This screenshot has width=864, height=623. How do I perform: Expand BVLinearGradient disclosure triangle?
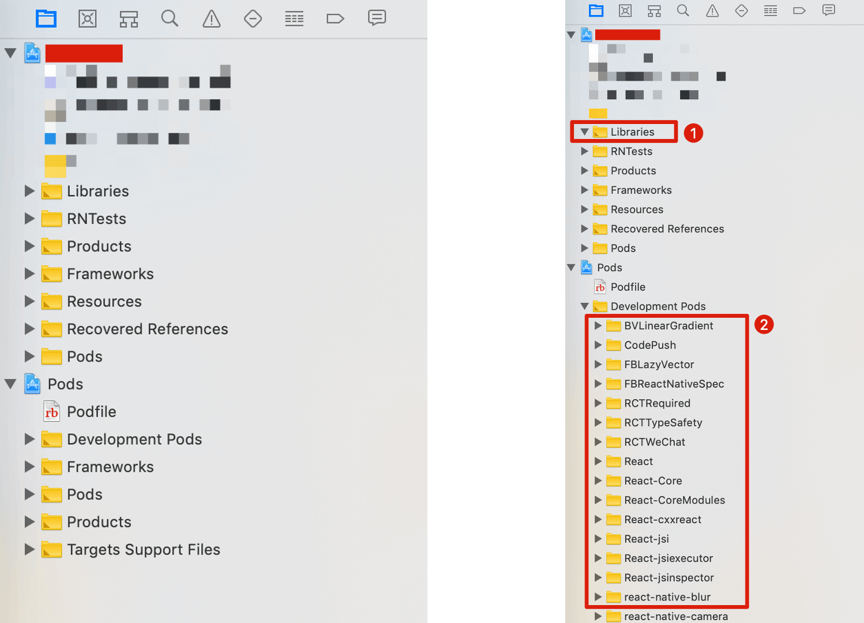click(x=598, y=326)
